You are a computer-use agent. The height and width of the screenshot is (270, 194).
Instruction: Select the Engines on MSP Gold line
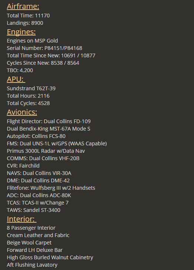pyautogui.click(x=32, y=41)
